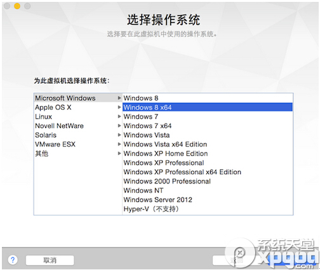Select Windows NT in the version list

coord(208,191)
